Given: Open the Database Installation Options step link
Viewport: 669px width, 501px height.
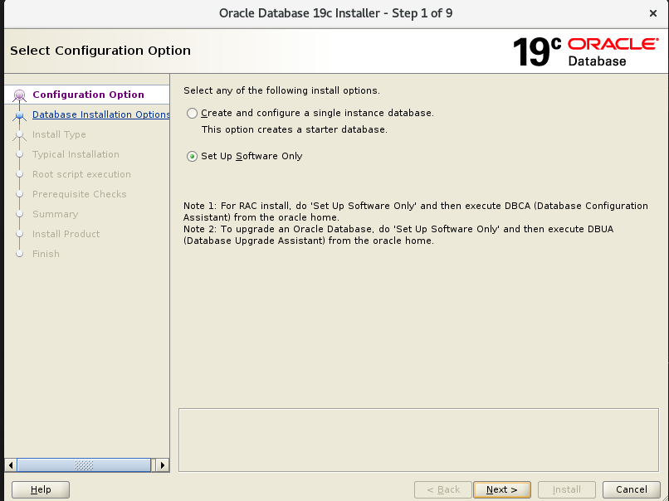Looking at the screenshot, I should click(100, 114).
